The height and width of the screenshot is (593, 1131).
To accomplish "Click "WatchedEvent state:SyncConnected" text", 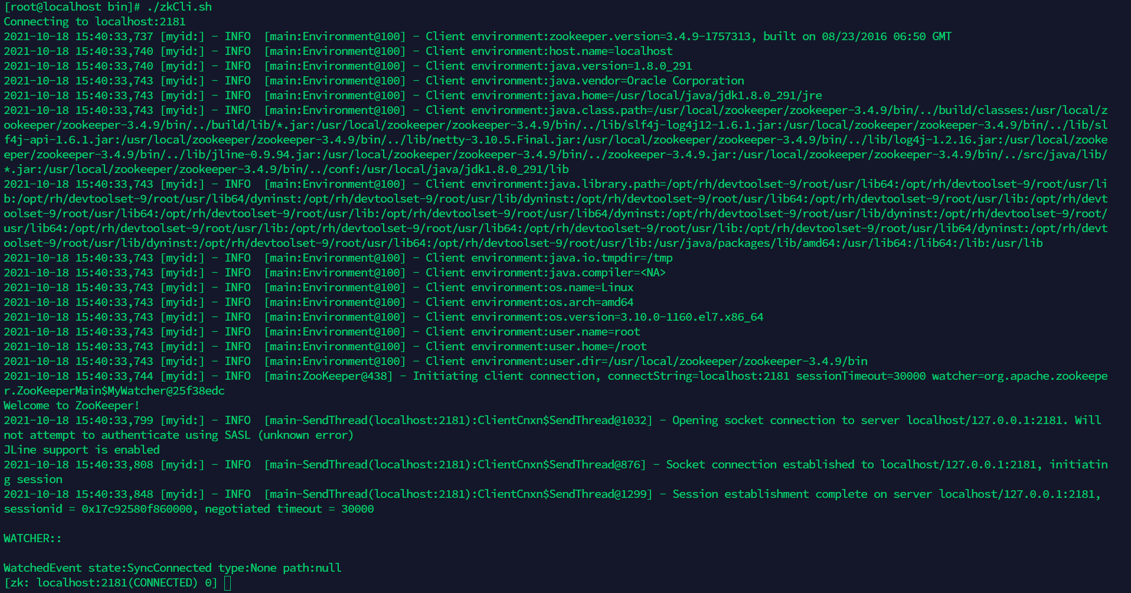I will point(107,568).
